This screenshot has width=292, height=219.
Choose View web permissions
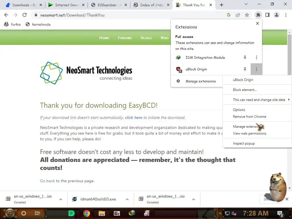(x=257, y=133)
